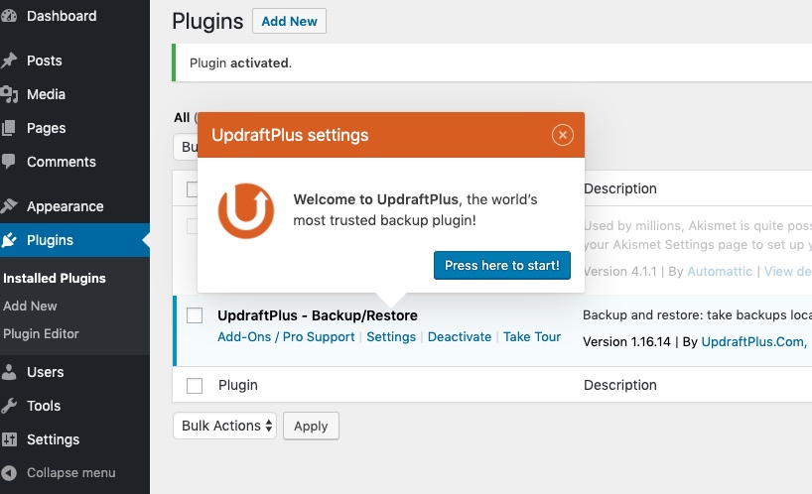812x494 pixels.
Task: Open Add New in Plugins submenu
Action: 30,307
